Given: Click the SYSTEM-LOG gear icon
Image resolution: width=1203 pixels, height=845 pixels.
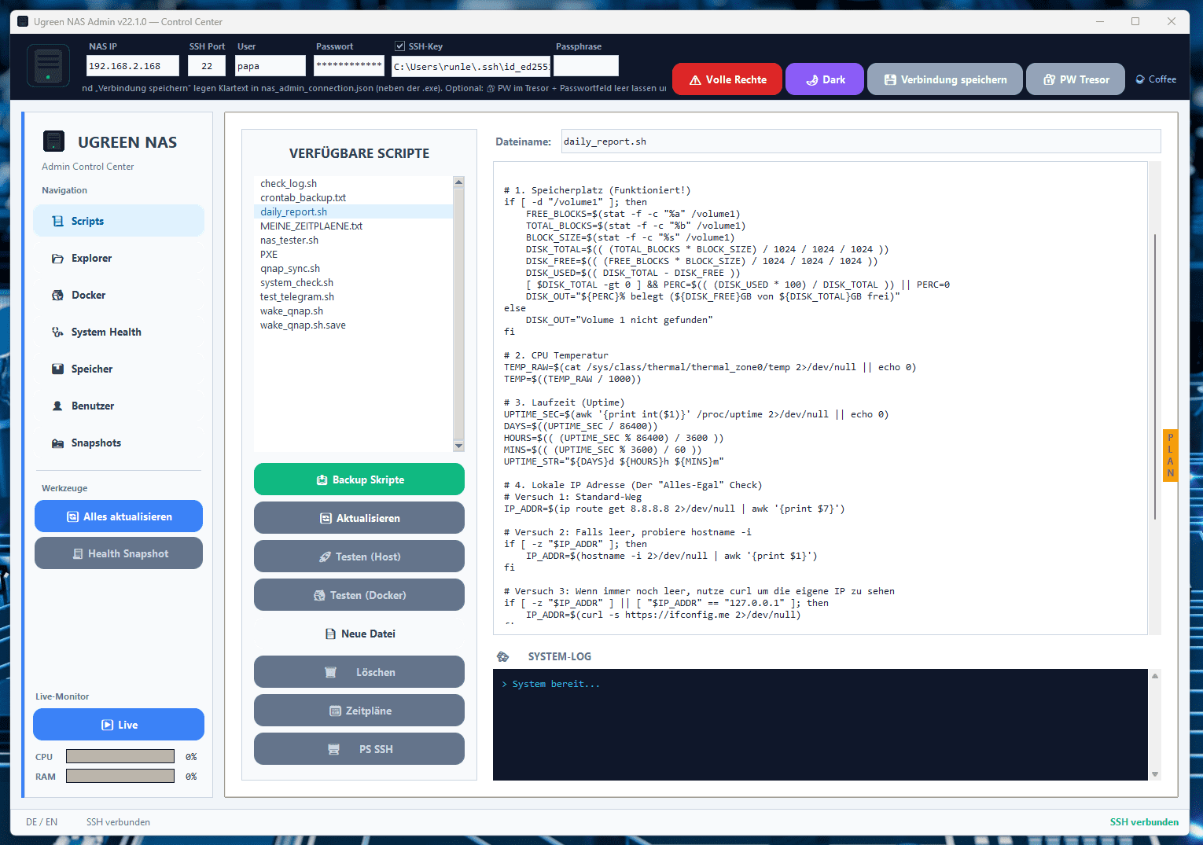Looking at the screenshot, I should click(x=503, y=657).
